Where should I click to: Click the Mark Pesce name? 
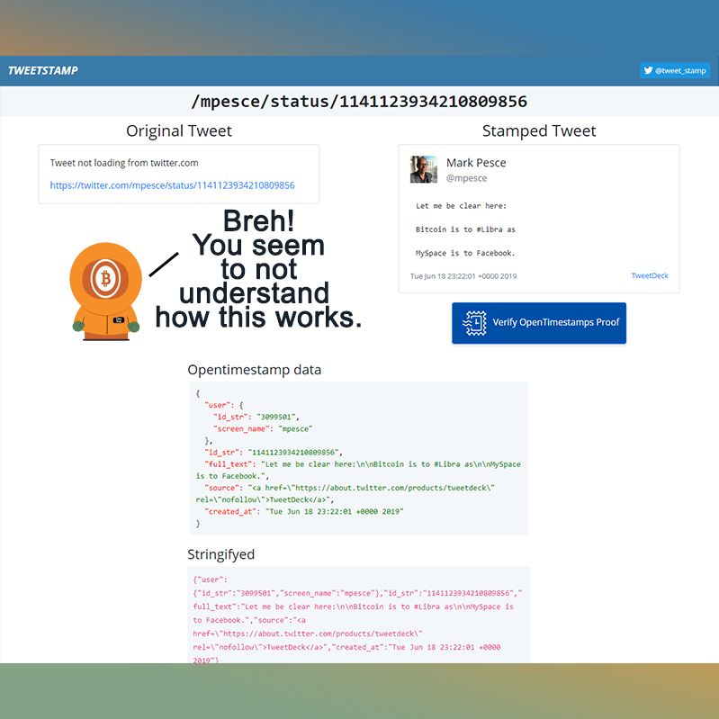pos(476,163)
